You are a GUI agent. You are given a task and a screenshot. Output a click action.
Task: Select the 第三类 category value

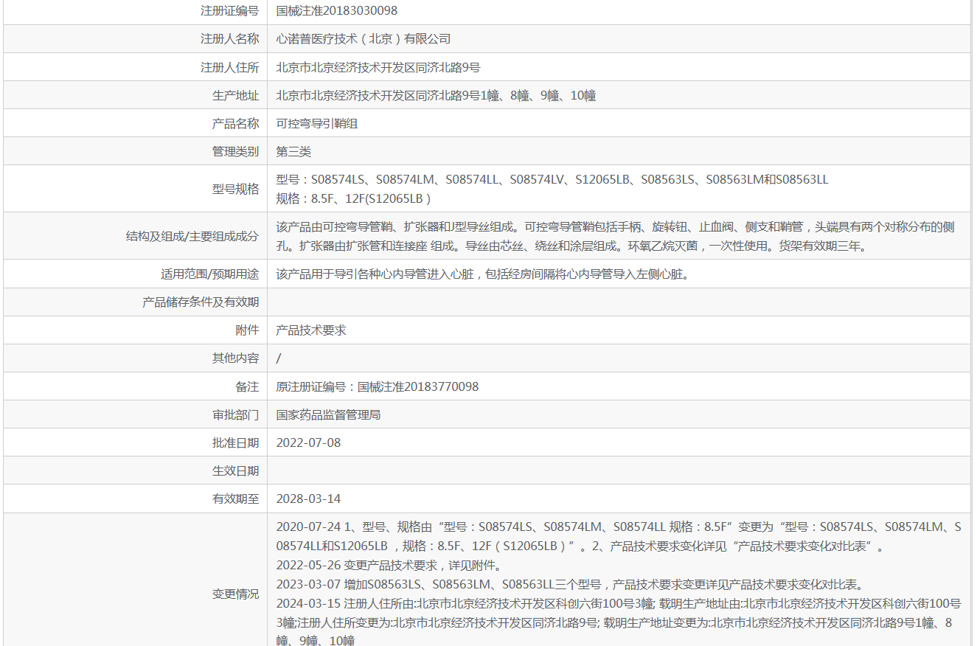tap(293, 152)
